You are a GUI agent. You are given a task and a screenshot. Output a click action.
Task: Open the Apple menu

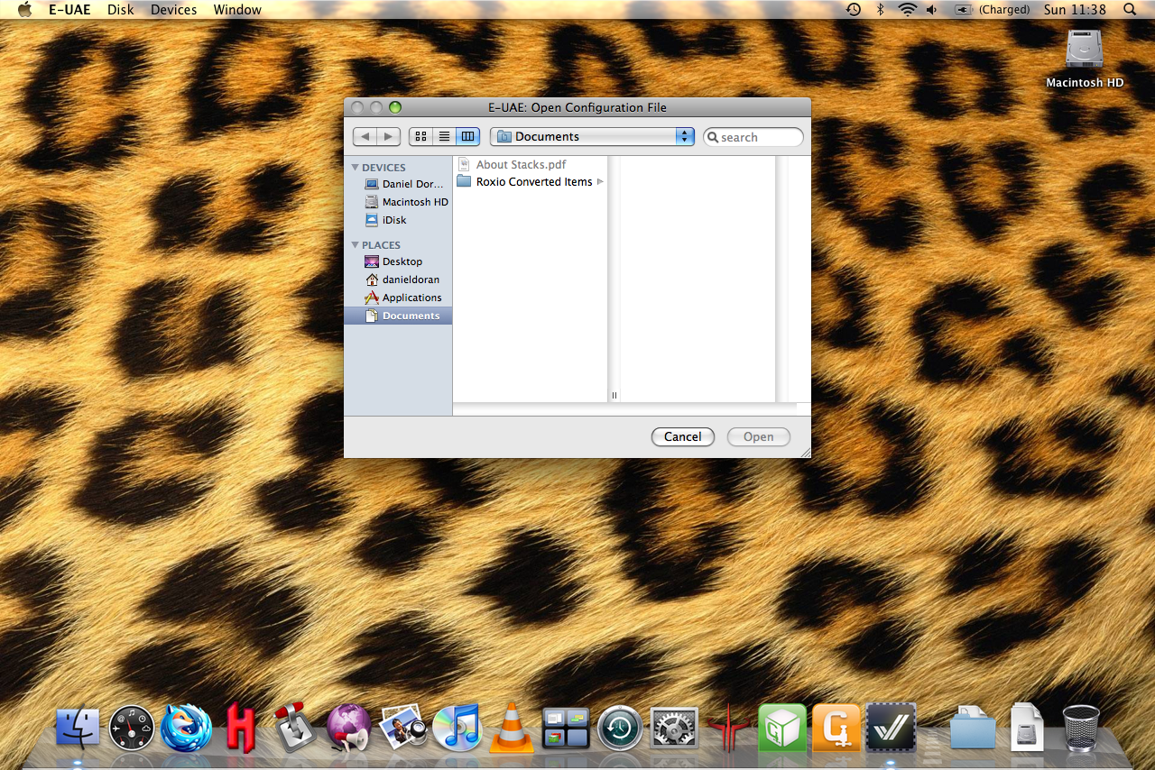[x=25, y=10]
